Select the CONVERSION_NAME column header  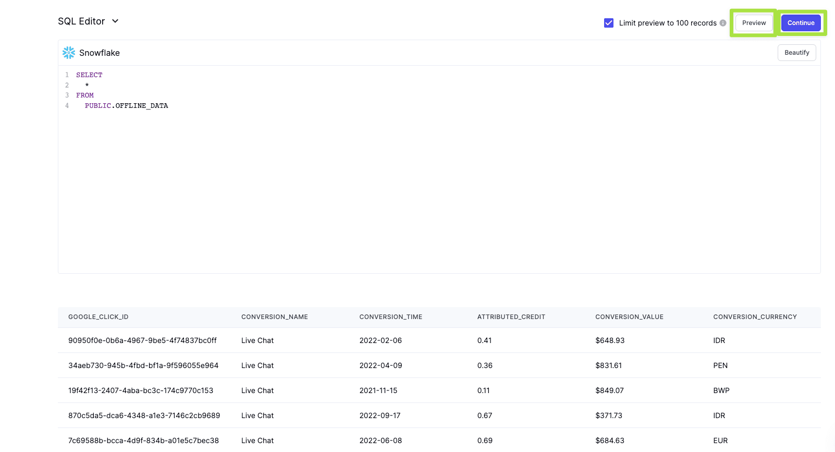[x=274, y=317]
